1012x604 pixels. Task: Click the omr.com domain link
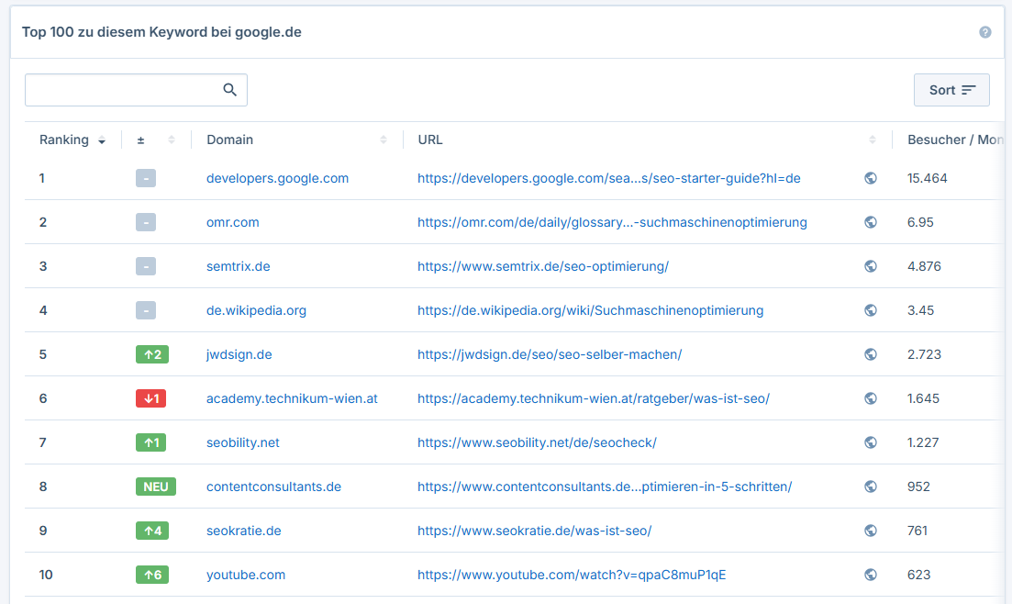pyautogui.click(x=232, y=222)
